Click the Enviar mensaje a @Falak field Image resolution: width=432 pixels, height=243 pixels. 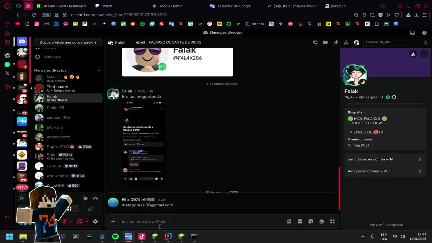[202, 221]
